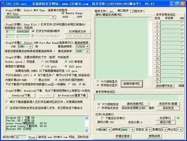Click send button number 12 in multi-string list

point(157,67)
